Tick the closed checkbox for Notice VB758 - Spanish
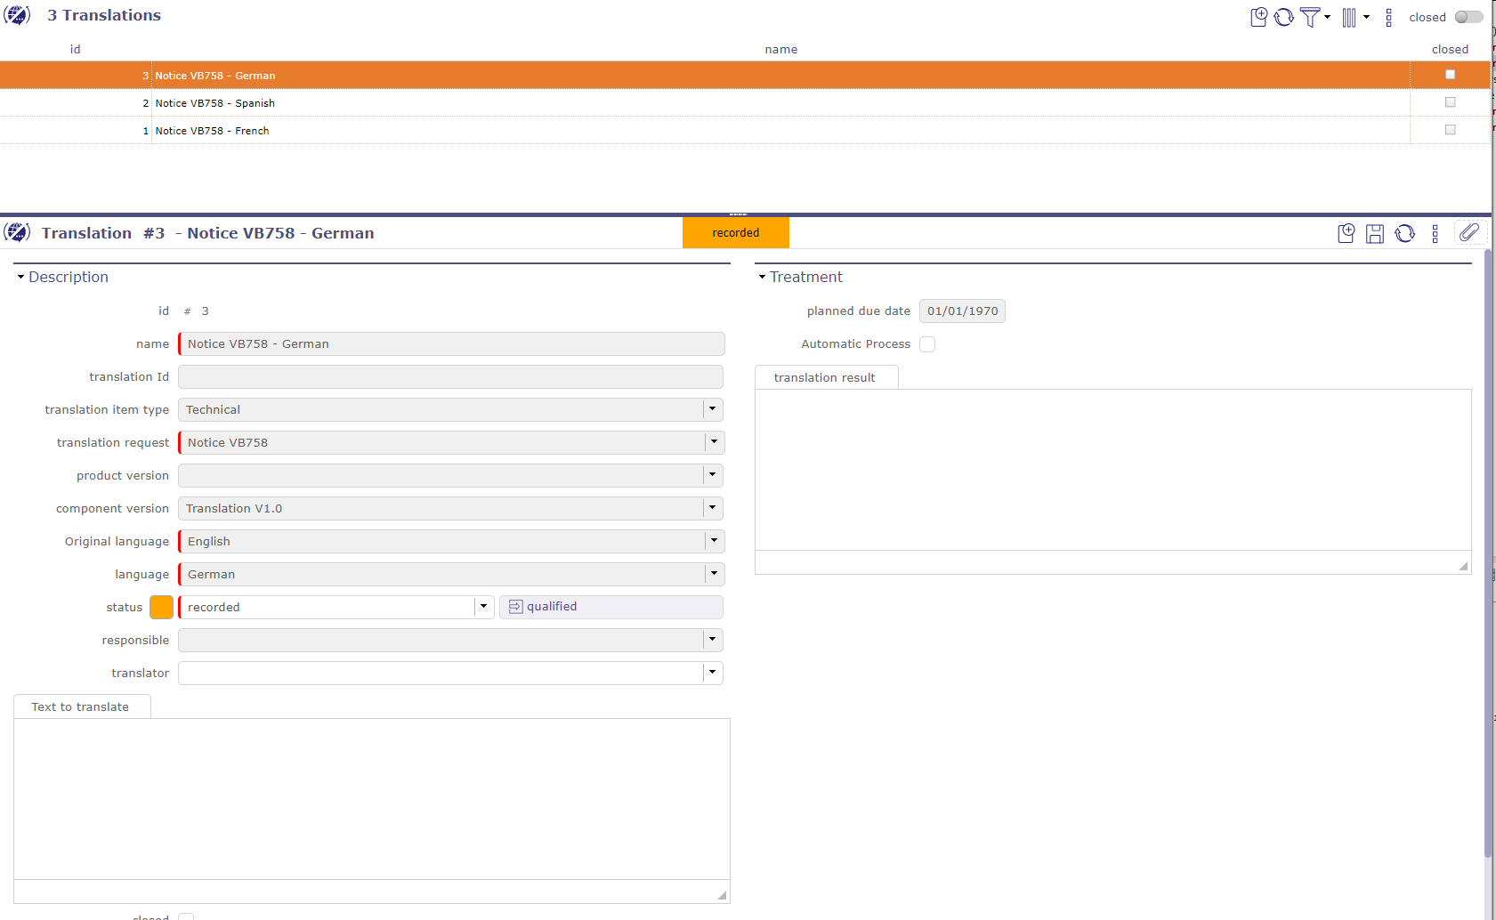The image size is (1496, 920). pos(1450,102)
